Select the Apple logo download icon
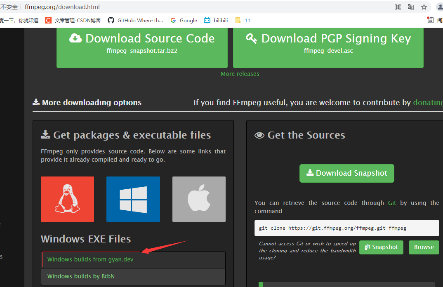The width and height of the screenshot is (443, 287). point(199,199)
